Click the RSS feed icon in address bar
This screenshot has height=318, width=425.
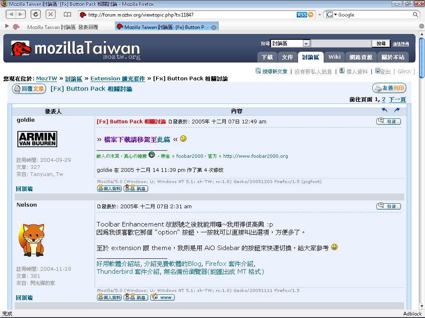click(305, 14)
